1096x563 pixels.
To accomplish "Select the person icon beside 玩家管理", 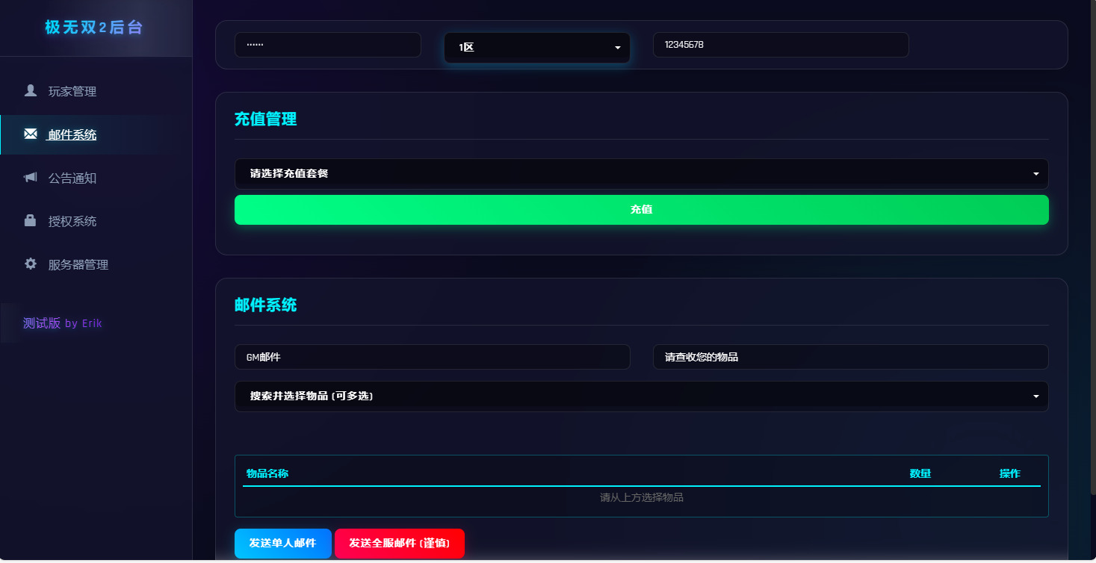I will [x=30, y=91].
